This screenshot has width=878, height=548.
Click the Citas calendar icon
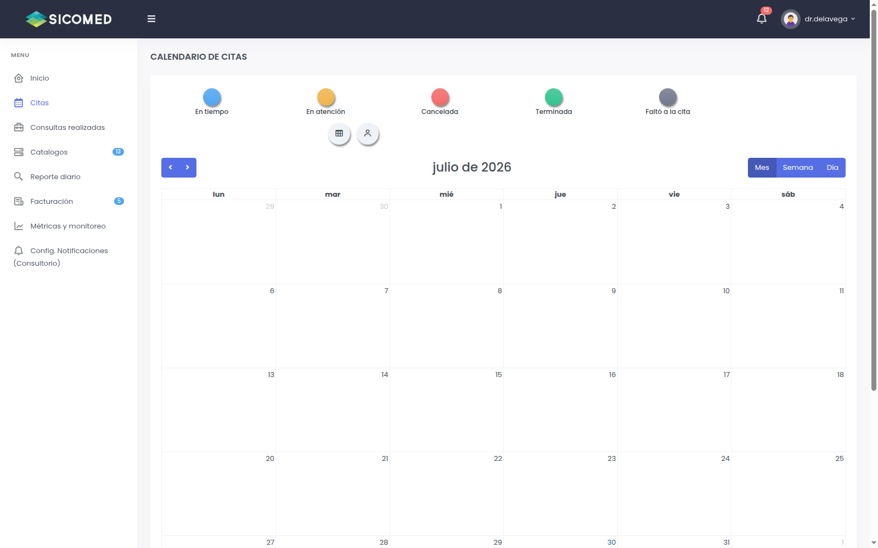click(19, 103)
